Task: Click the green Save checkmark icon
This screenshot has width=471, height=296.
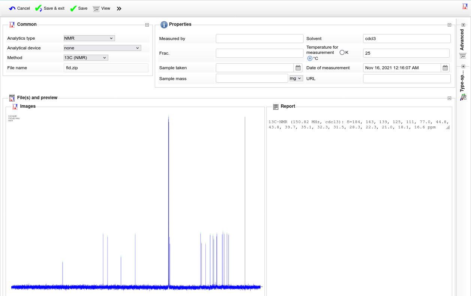Action: pyautogui.click(x=73, y=8)
